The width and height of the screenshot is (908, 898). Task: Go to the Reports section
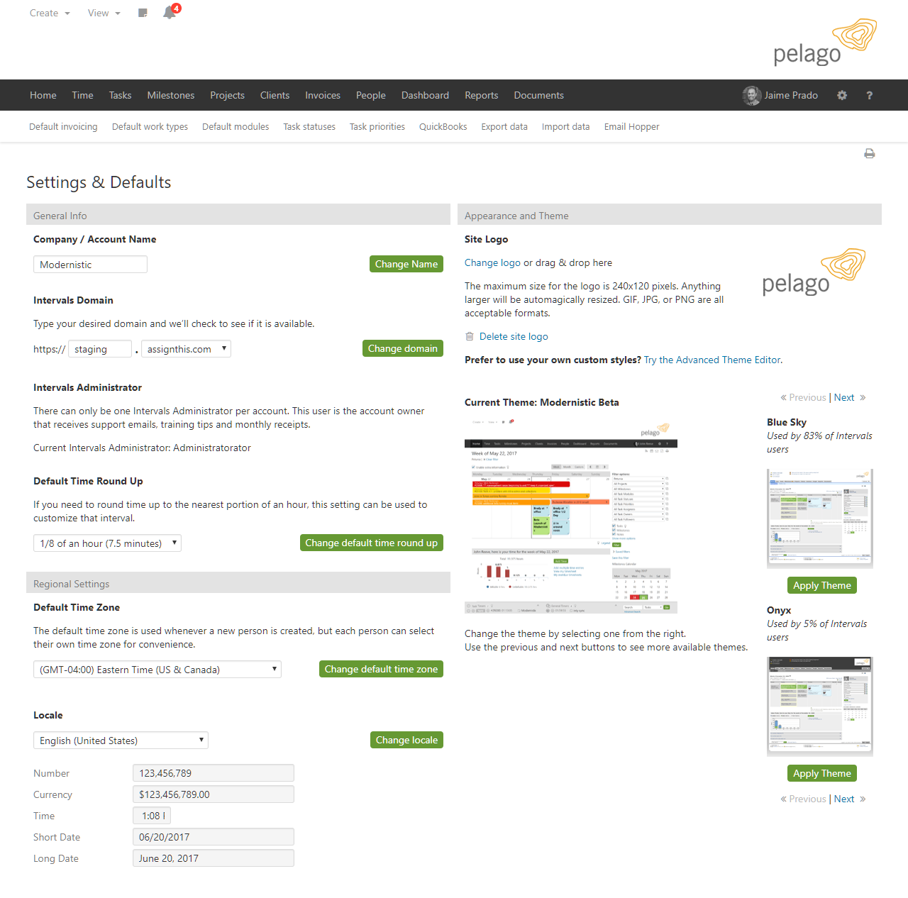[x=481, y=94]
